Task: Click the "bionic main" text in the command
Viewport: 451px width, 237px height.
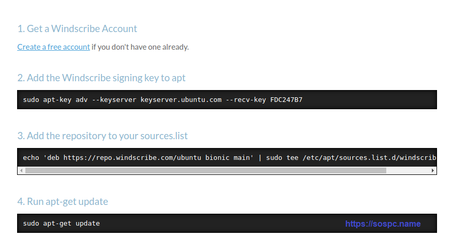Action: (x=229, y=157)
